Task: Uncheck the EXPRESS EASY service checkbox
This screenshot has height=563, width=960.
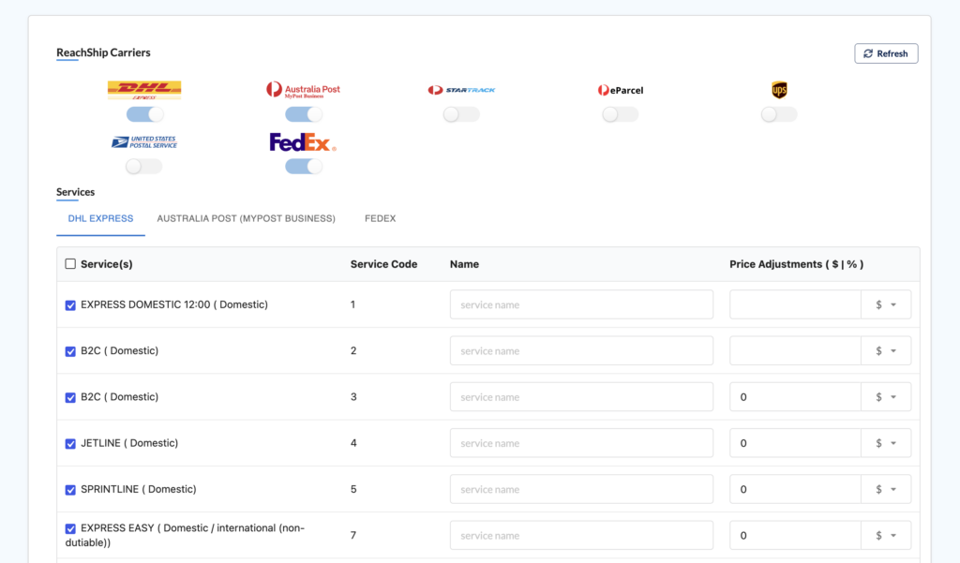Action: [70, 528]
